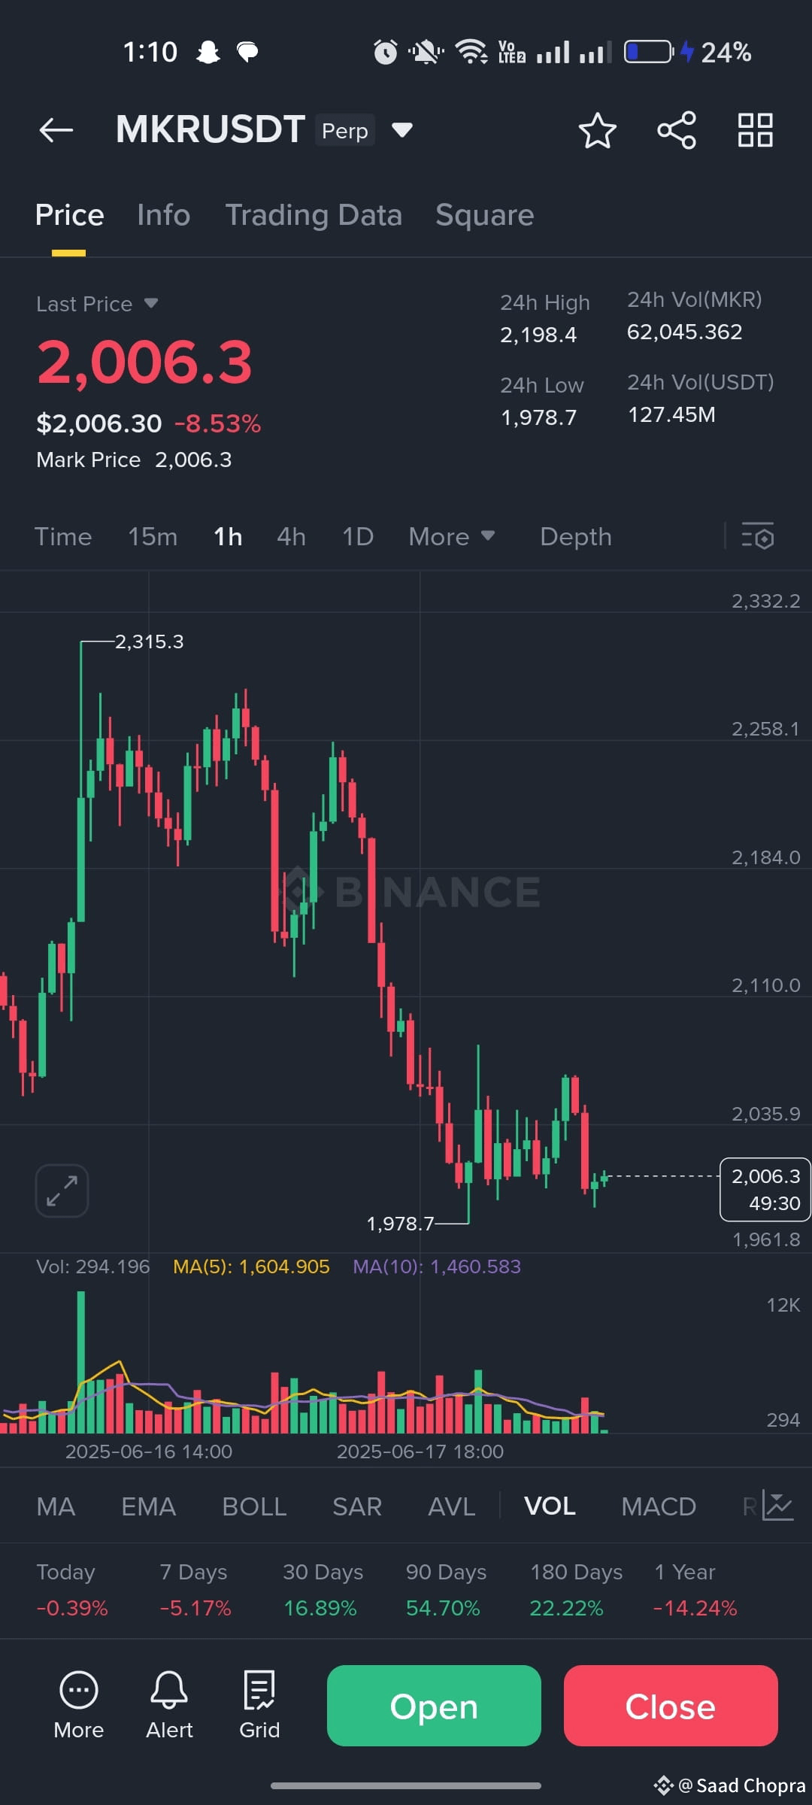Image resolution: width=812 pixels, height=1805 pixels.
Task: Enable the BOLL indicator
Action: click(254, 1506)
